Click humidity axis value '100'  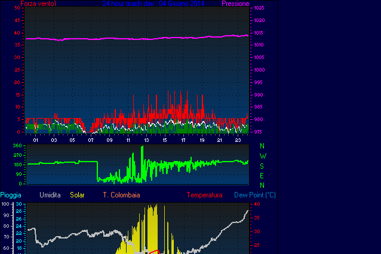(x=5, y=204)
